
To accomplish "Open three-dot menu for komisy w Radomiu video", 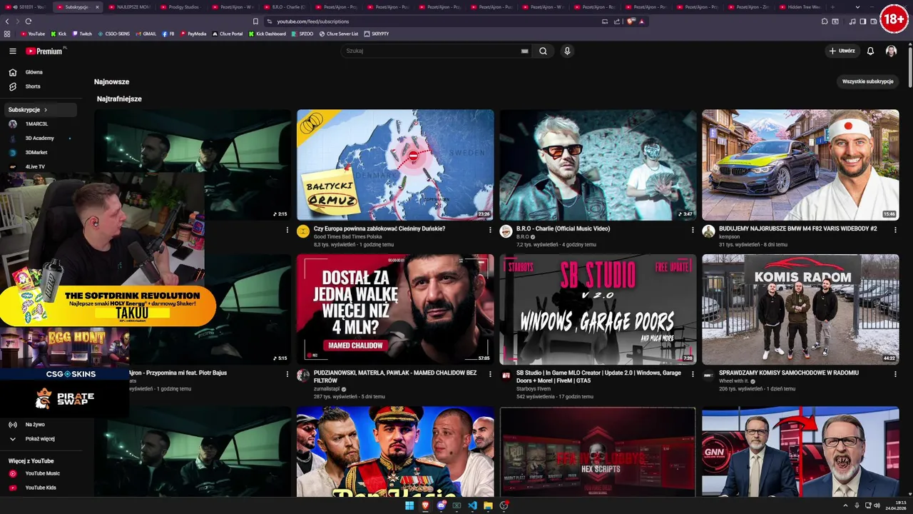I will 895,374.
